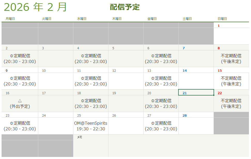The image size is (251, 159).
Task: Click the red date number 1 cell
Action: point(231,26)
